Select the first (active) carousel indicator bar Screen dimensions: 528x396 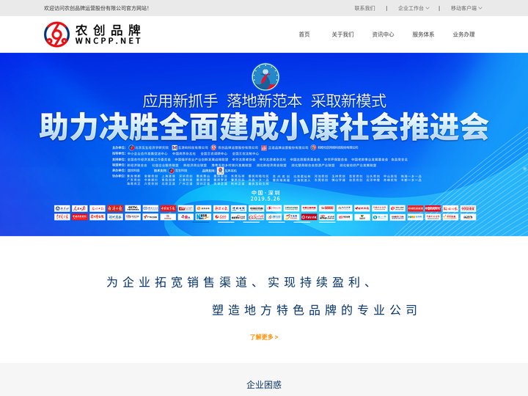point(201,222)
